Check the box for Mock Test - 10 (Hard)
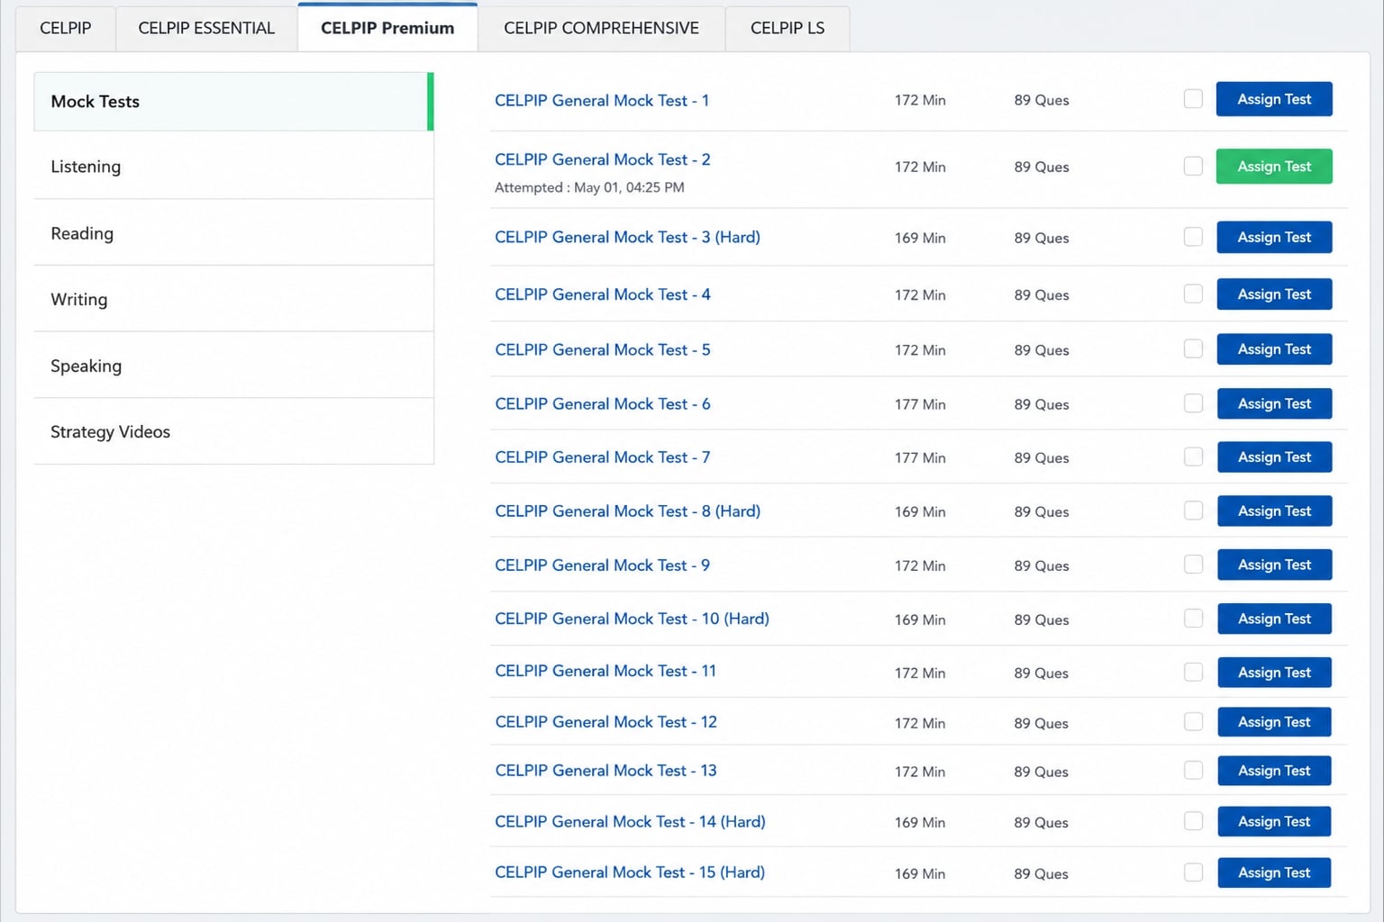This screenshot has width=1384, height=922. (1193, 619)
